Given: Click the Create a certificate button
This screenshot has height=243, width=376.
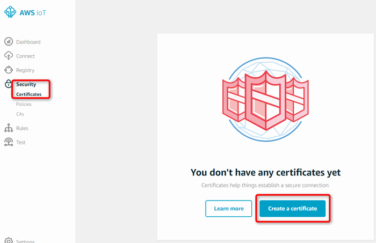Looking at the screenshot, I should click(292, 209).
